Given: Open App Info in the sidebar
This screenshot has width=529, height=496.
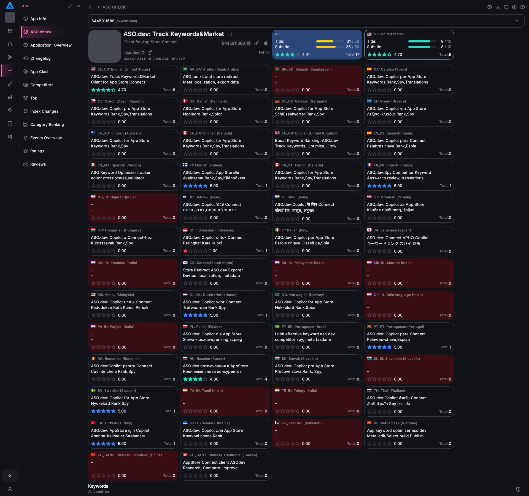Looking at the screenshot, I should 51,19.
